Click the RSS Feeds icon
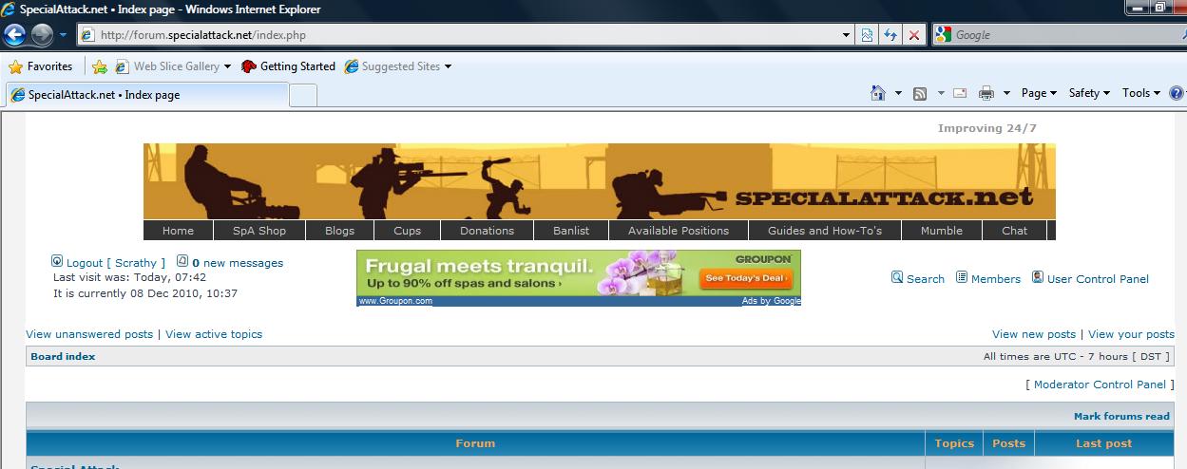Image resolution: width=1187 pixels, height=469 pixels. click(920, 93)
